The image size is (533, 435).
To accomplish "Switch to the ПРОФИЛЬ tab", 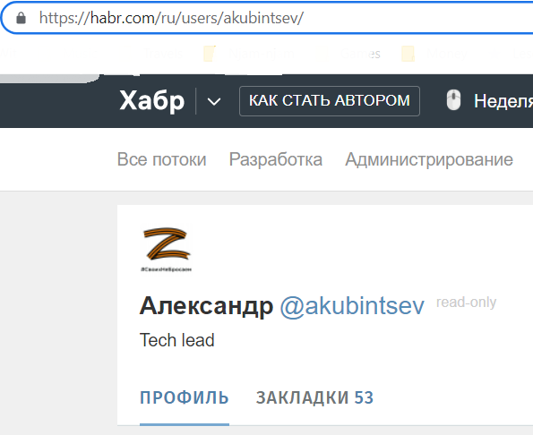I will point(185,397).
